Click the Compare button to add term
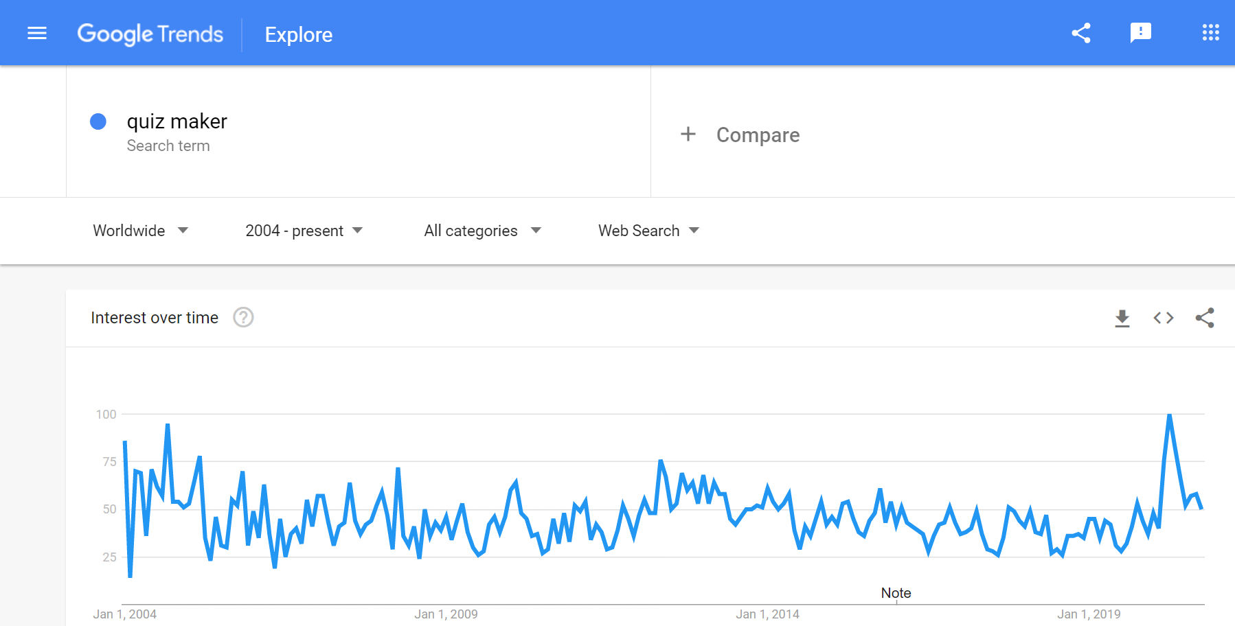1235x626 pixels. [x=758, y=135]
